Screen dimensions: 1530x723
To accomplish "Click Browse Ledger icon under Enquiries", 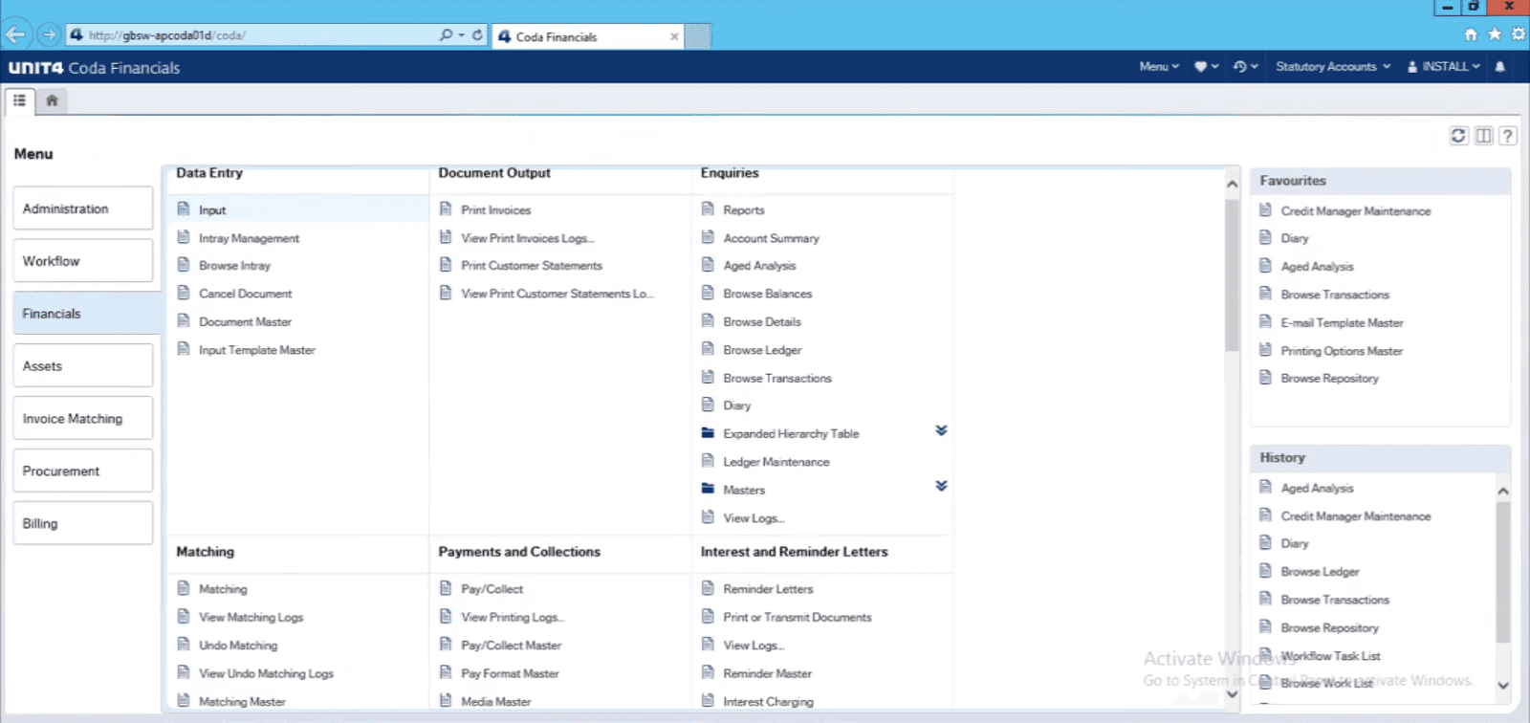I will (708, 349).
